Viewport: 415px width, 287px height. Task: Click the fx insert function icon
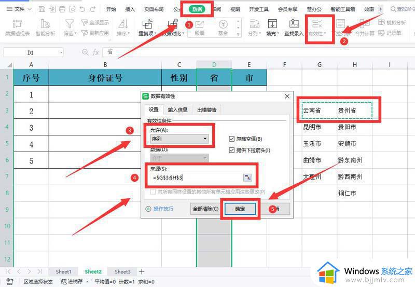pyautogui.click(x=95, y=52)
